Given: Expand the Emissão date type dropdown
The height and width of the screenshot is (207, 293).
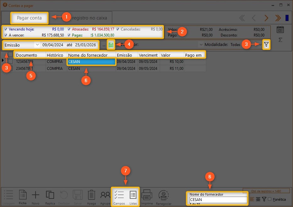Looking at the screenshot, I should (x=37, y=45).
